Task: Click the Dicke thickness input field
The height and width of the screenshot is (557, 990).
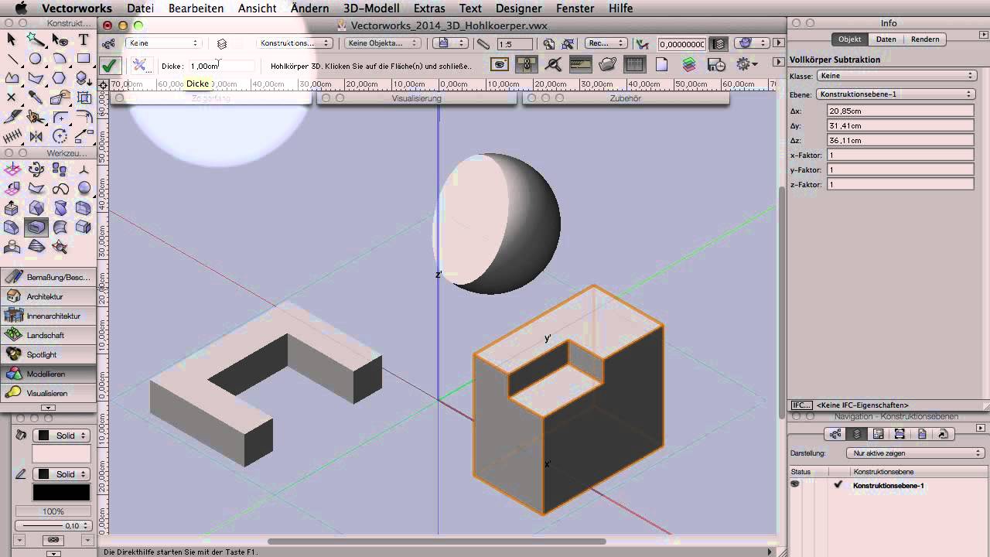Action: [221, 67]
